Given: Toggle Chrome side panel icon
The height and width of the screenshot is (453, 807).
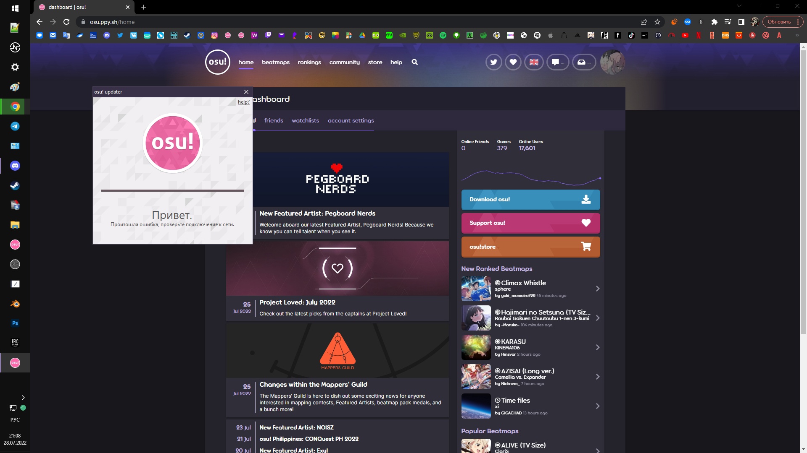Looking at the screenshot, I should pyautogui.click(x=741, y=22).
